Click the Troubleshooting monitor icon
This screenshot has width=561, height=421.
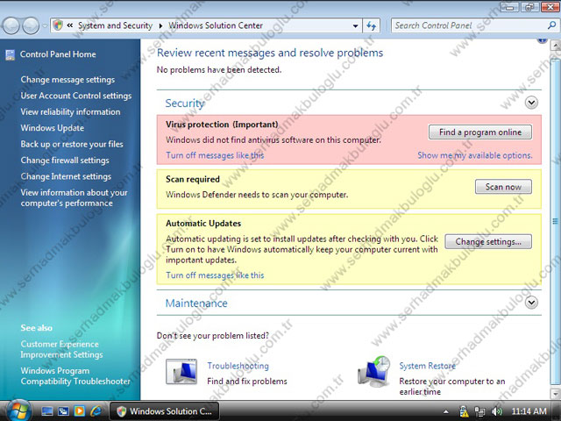pos(181,372)
